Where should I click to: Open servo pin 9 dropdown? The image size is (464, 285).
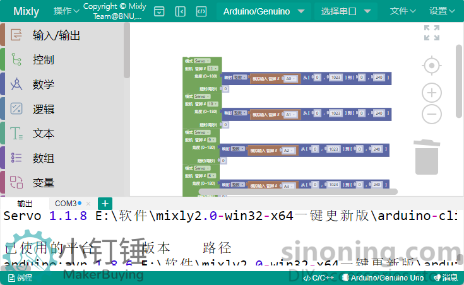coord(211,140)
